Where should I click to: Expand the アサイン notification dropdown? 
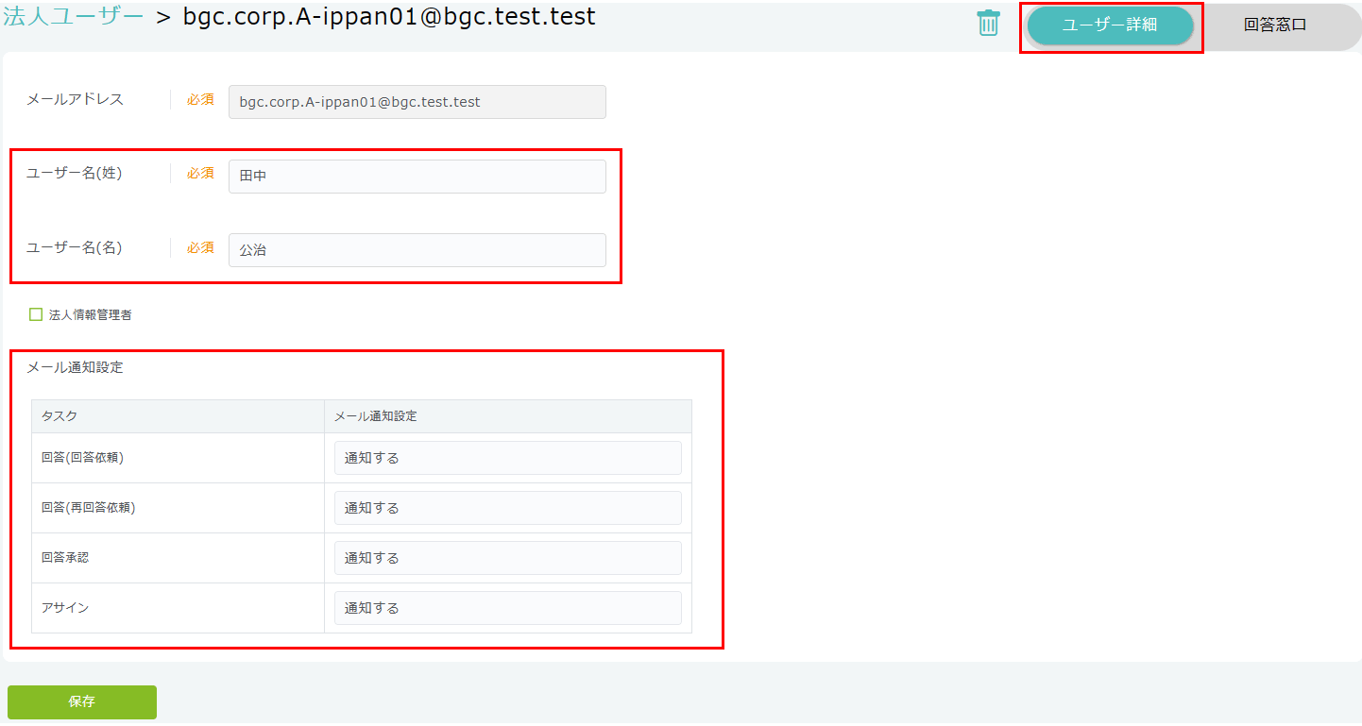pos(507,608)
